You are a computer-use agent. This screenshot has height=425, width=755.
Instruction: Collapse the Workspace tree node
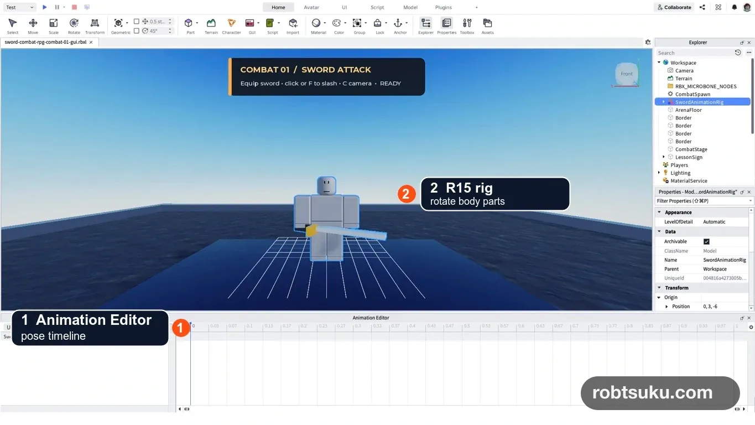(659, 63)
